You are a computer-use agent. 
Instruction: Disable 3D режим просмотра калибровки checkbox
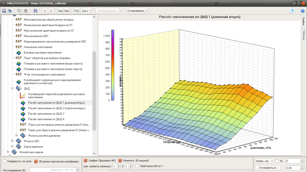pyautogui.click(x=36, y=161)
